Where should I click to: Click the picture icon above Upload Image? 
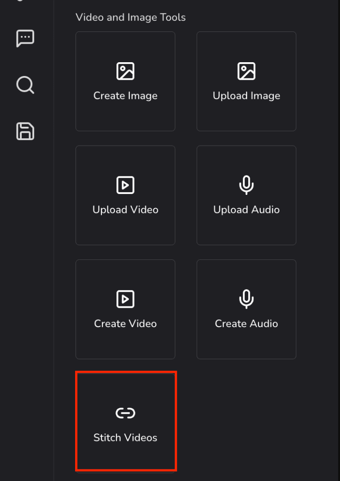click(246, 71)
